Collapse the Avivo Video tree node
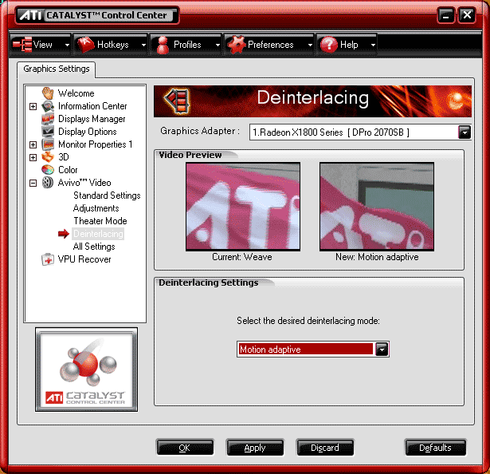The width and height of the screenshot is (490, 474). point(33,183)
